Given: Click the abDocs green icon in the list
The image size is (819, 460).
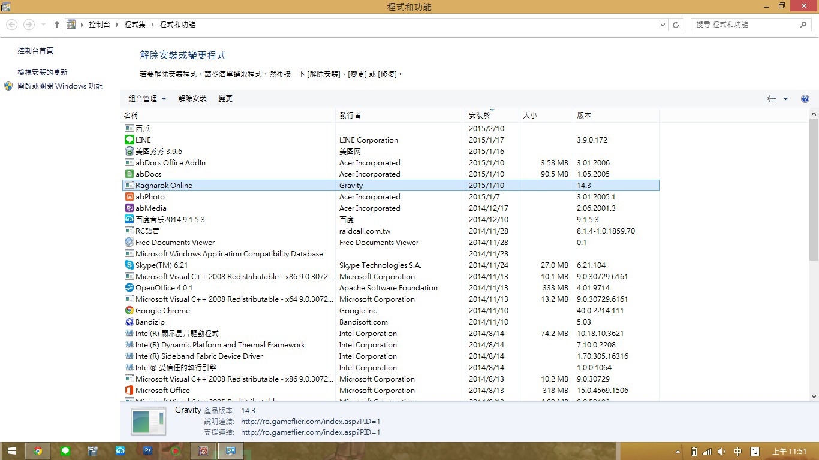Looking at the screenshot, I should click(x=129, y=174).
